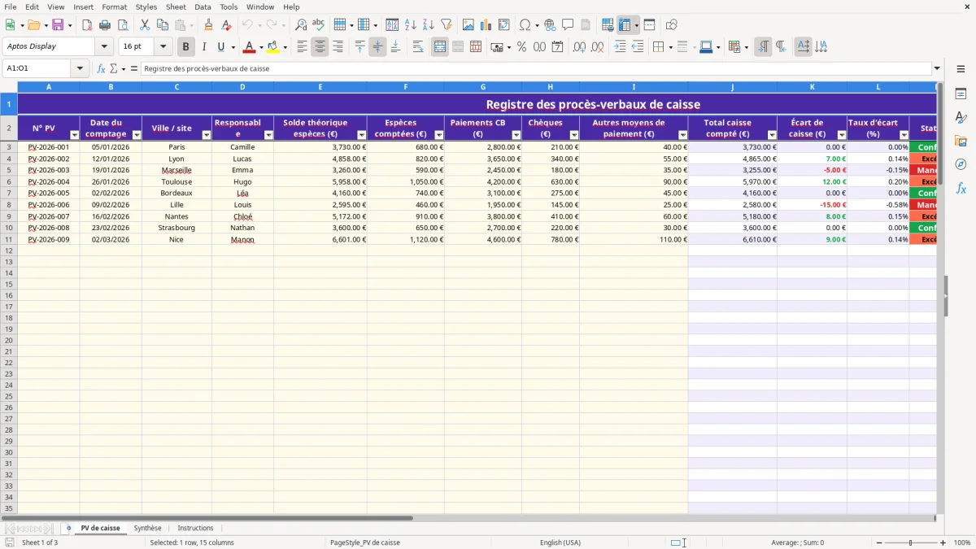Click the Split Window icon
The width and height of the screenshot is (976, 549).
649,25
